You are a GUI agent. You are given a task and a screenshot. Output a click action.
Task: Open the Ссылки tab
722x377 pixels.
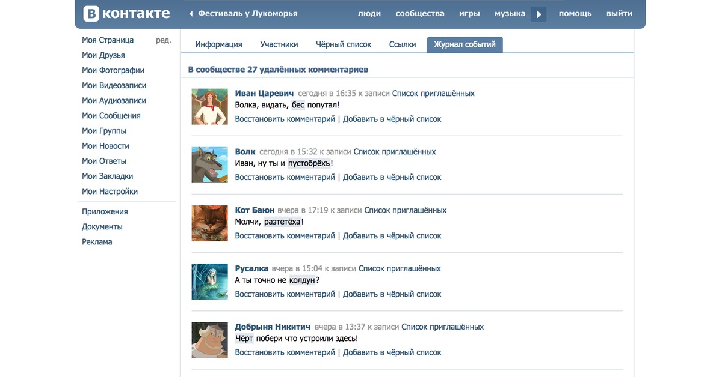[403, 44]
